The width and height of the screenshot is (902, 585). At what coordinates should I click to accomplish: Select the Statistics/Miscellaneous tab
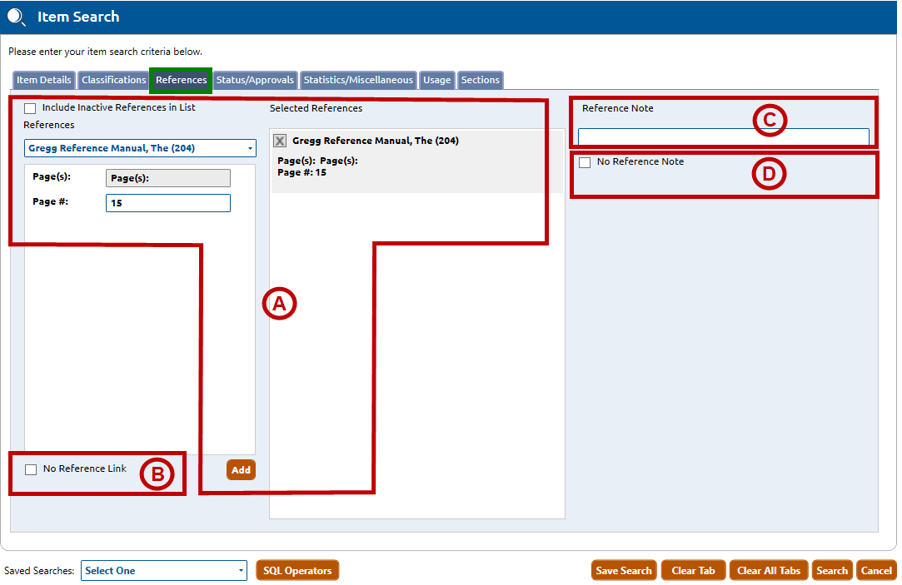(x=358, y=80)
